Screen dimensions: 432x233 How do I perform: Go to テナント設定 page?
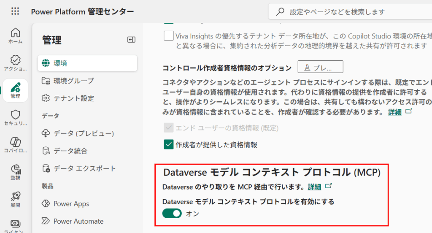pyautogui.click(x=73, y=98)
